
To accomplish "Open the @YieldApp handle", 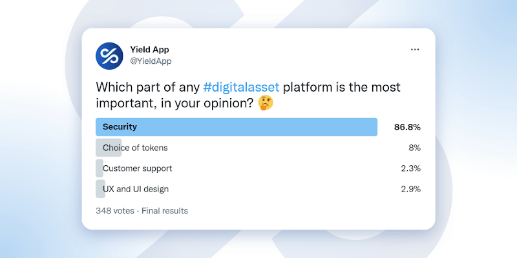I will (151, 61).
